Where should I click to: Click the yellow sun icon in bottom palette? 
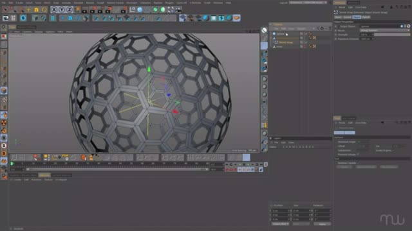tap(46, 157)
